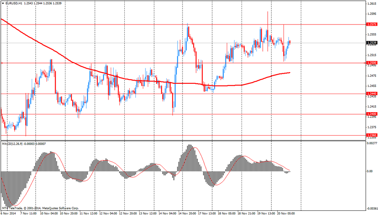Click the MACD scale value 0.00277
Image resolution: width=378 pixels, height=216 pixels.
[372, 143]
